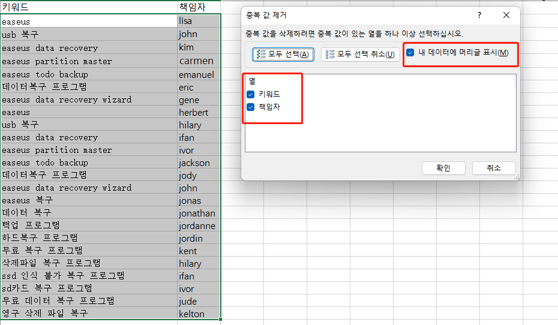Image resolution: width=558 pixels, height=325 pixels.
Task: Select the cell containing 'jonathan'
Action: 199,213
